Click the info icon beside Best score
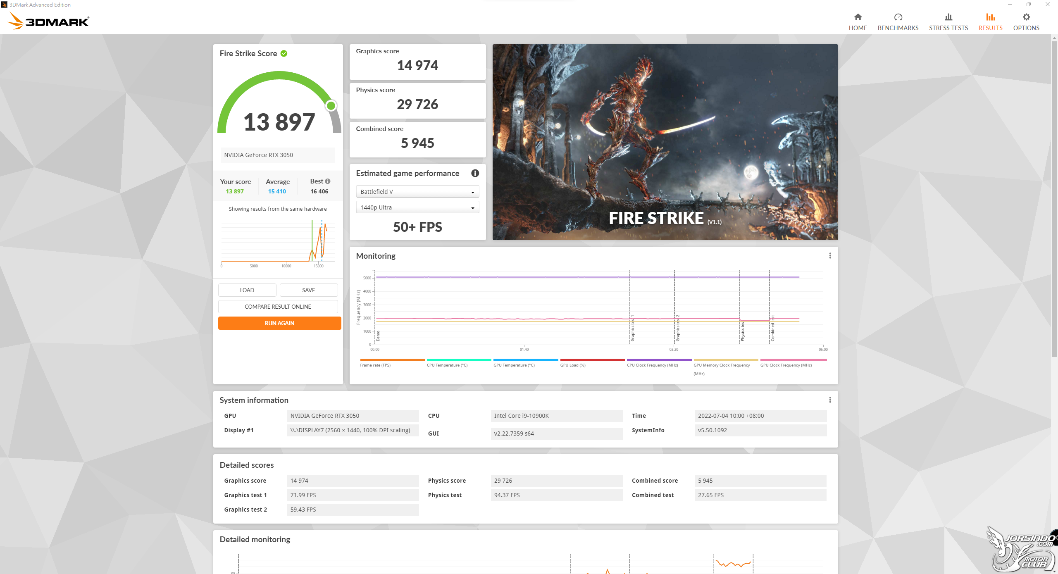The height and width of the screenshot is (574, 1058). [328, 181]
